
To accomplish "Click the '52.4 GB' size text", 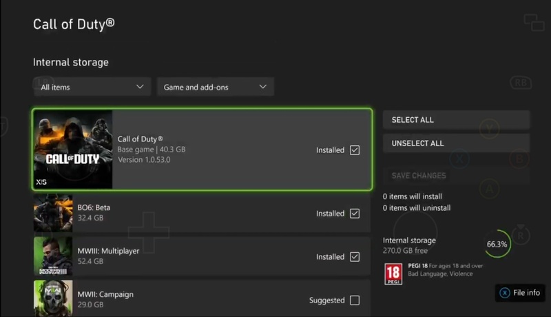I will pyautogui.click(x=91, y=261).
